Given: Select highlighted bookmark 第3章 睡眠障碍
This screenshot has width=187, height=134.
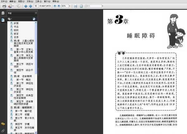Looking at the screenshot, I should pyautogui.click(x=23, y=107).
